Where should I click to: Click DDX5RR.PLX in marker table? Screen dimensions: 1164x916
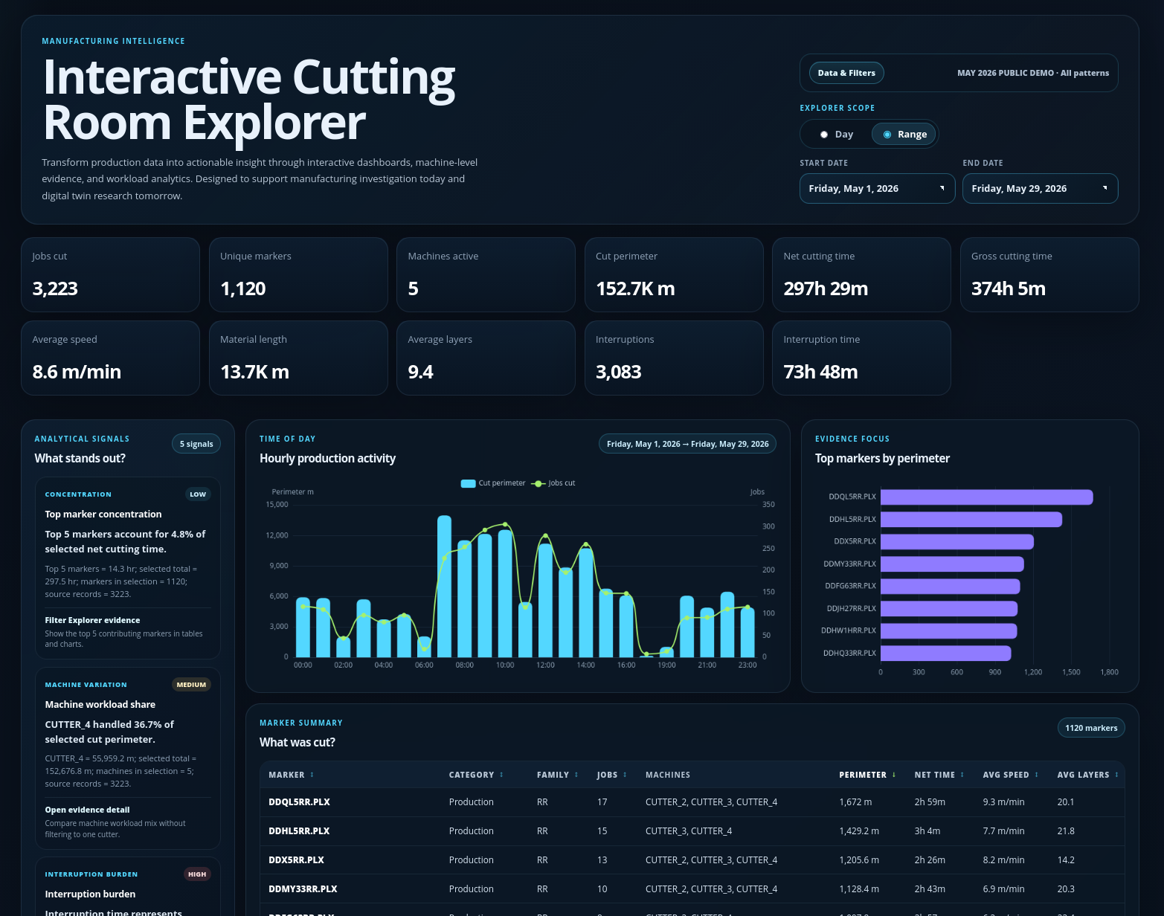(x=296, y=860)
